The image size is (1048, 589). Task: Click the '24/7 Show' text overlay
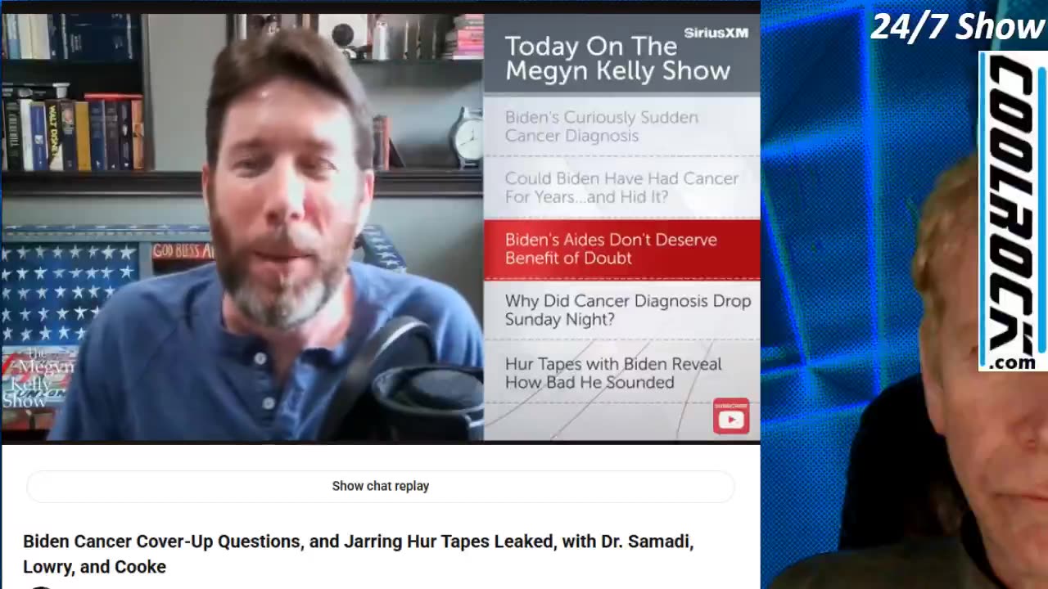pyautogui.click(x=957, y=27)
